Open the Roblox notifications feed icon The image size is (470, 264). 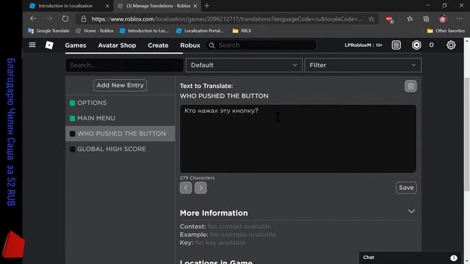397,45
